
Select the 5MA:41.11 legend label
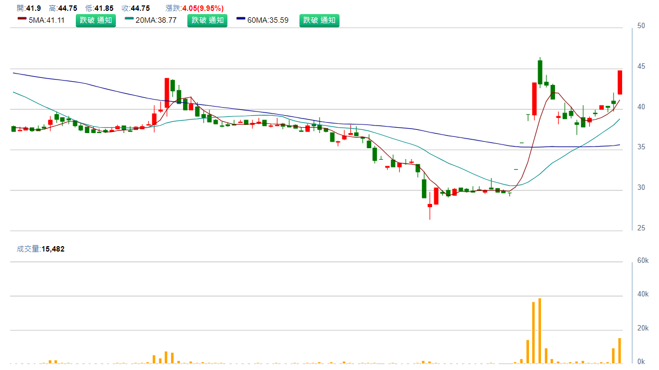click(x=47, y=21)
